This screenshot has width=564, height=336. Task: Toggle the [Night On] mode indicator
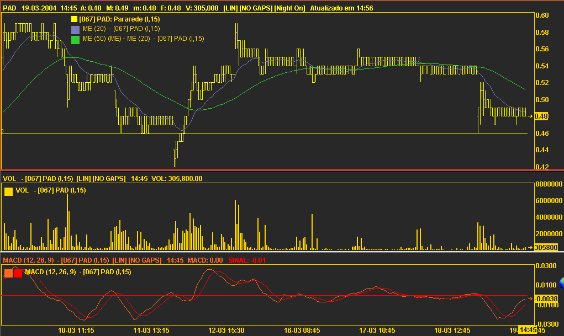point(289,8)
